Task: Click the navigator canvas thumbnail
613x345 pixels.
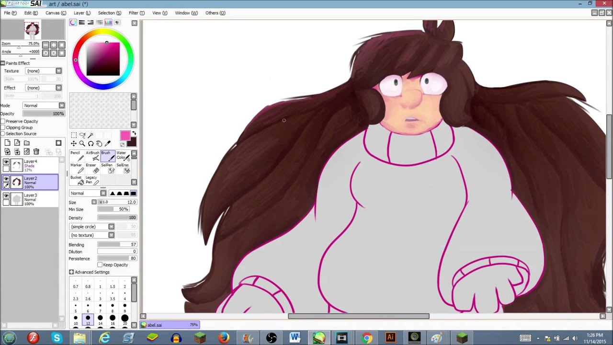Action: 32,30
